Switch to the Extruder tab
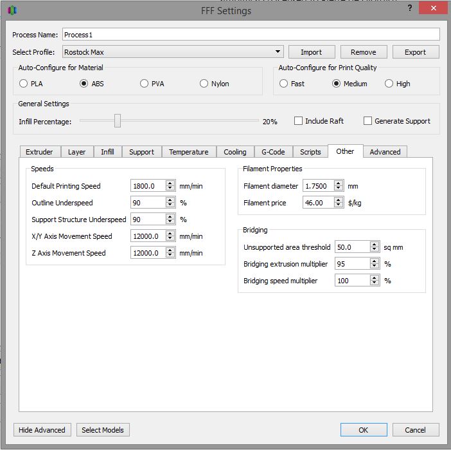This screenshot has height=450, width=451. coord(39,152)
